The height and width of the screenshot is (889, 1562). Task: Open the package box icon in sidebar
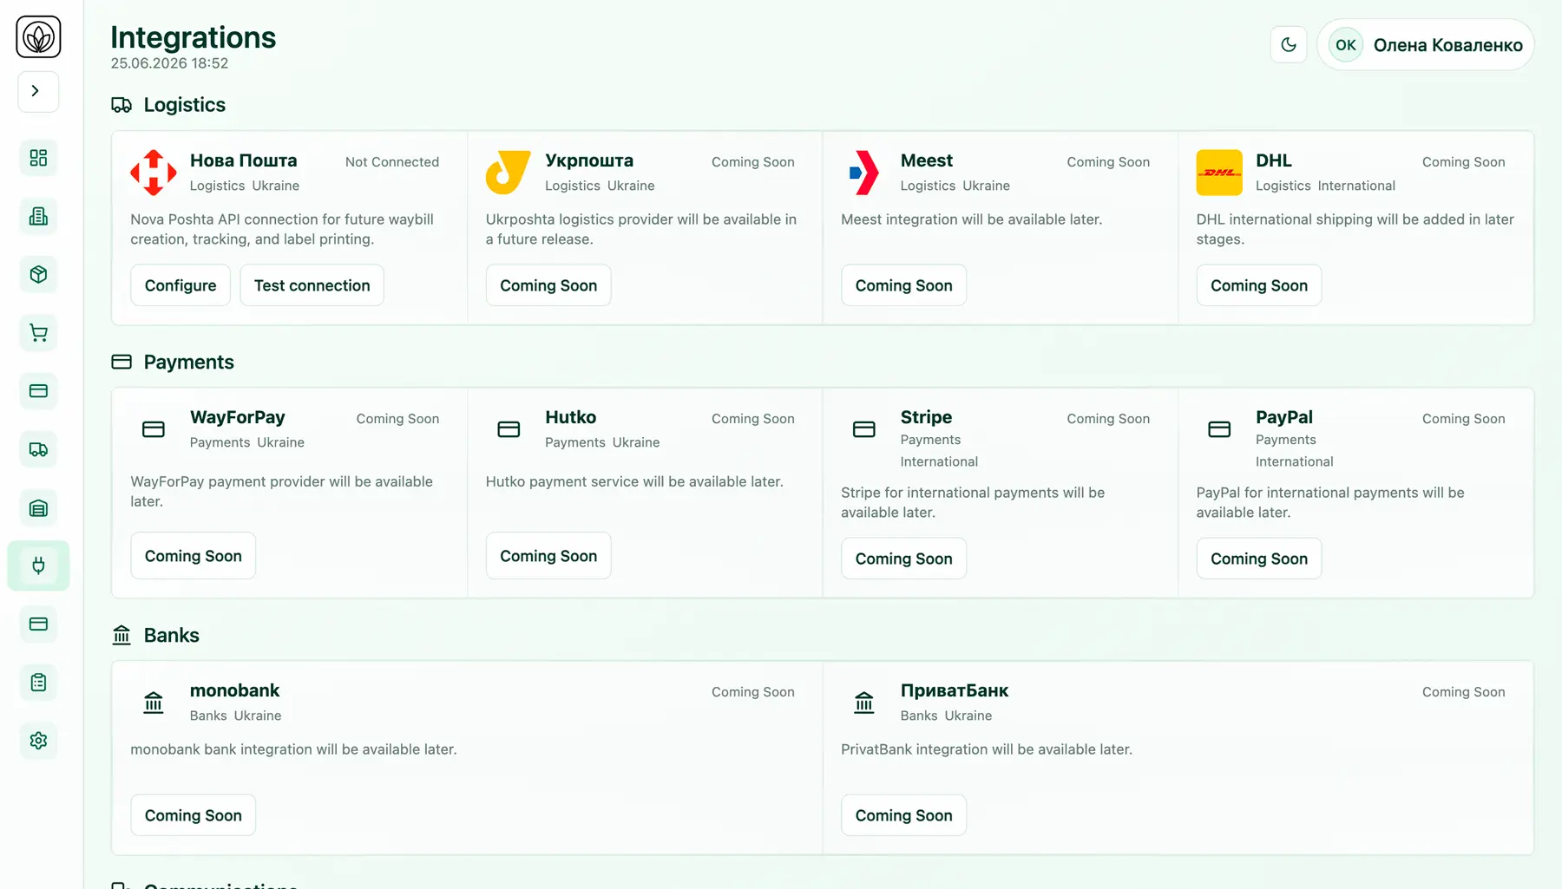pyautogui.click(x=38, y=274)
